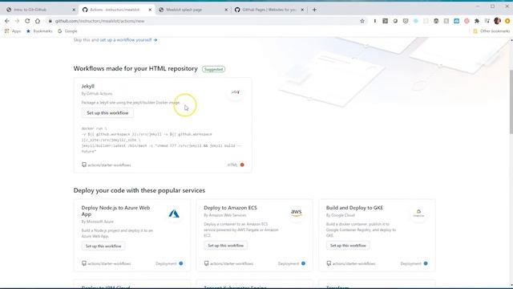
Task: Click the AWS logo on Amazon ECS card
Action: (x=296, y=213)
